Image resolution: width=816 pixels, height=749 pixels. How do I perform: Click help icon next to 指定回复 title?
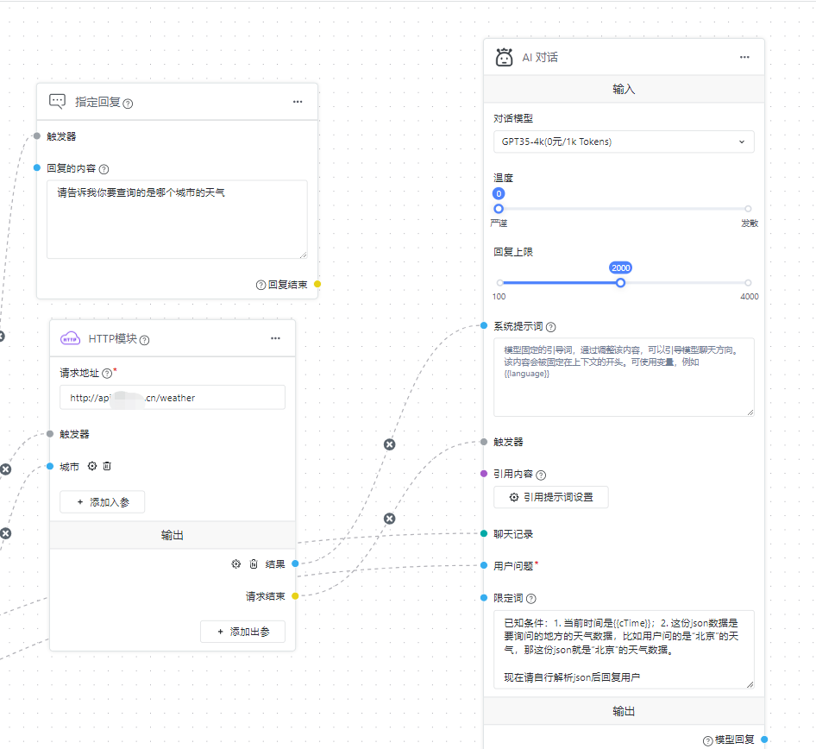(x=128, y=104)
